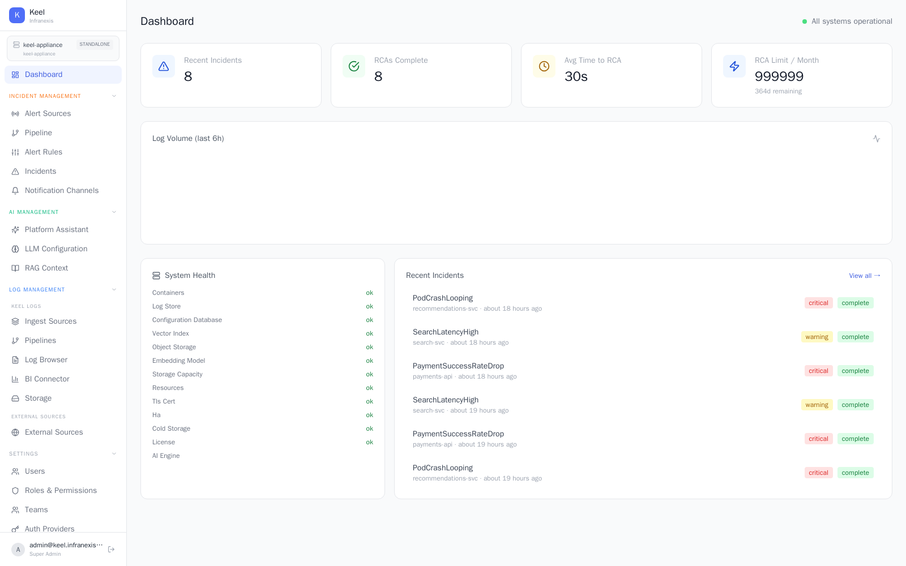Viewport: 906px width, 566px height.
Task: Click the Avg Time to RCA clock icon
Action: point(544,66)
